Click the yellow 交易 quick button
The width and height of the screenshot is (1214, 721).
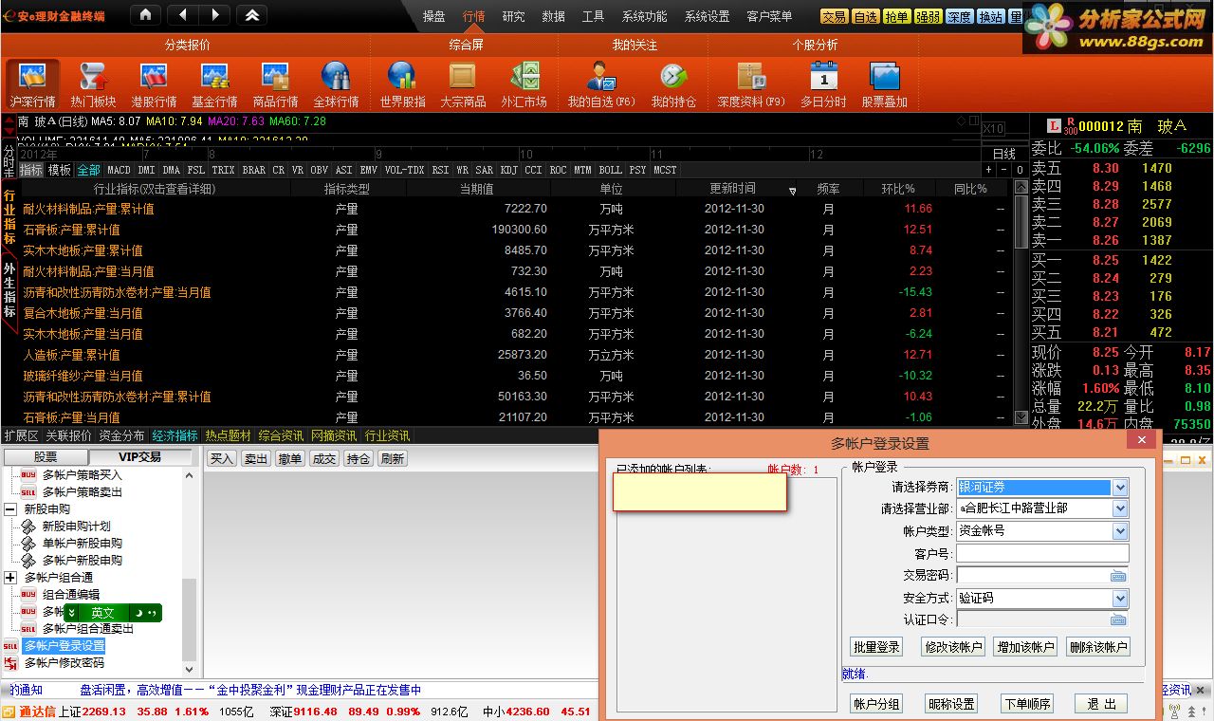[834, 17]
